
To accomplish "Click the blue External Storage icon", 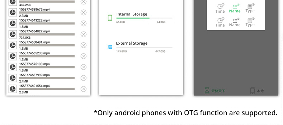I will click(110, 47).
